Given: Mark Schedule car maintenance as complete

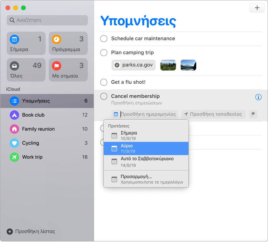Looking at the screenshot, I should (104, 38).
